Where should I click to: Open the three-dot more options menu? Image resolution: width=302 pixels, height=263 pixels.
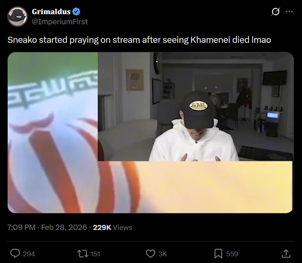point(289,11)
